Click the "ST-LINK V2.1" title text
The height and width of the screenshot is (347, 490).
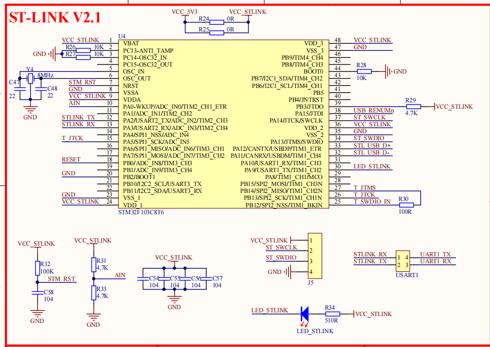point(55,18)
